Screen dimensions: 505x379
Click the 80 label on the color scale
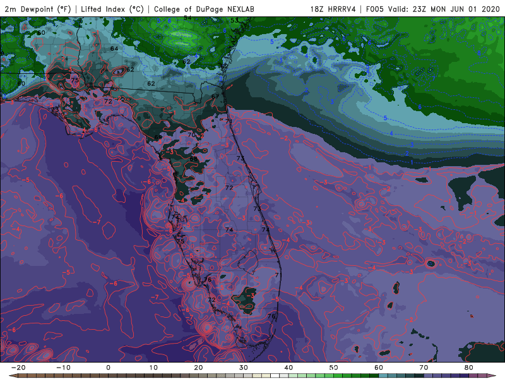pyautogui.click(x=469, y=368)
